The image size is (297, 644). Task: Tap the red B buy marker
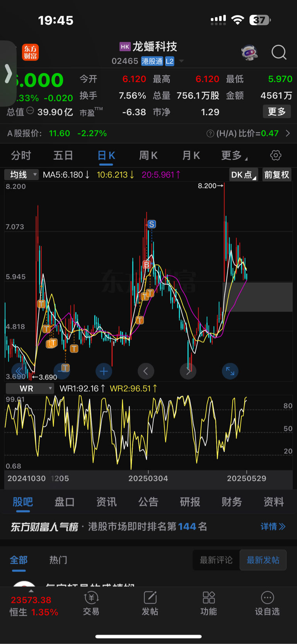tap(147, 265)
